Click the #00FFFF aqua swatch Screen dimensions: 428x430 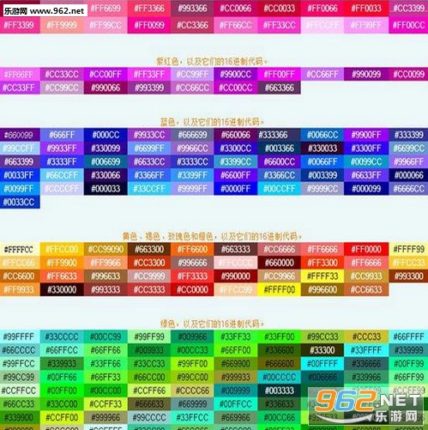point(323,363)
